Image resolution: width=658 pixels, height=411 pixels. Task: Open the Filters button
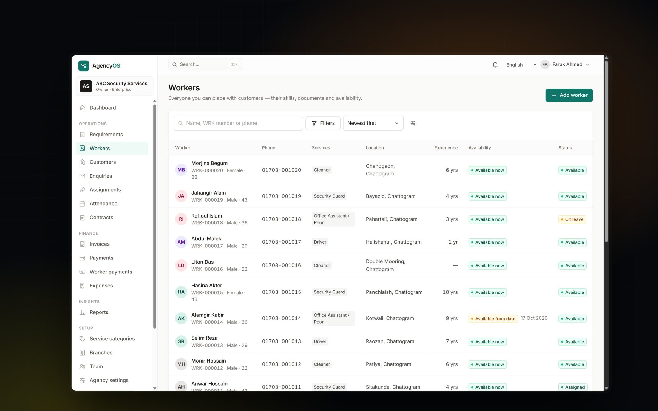323,123
